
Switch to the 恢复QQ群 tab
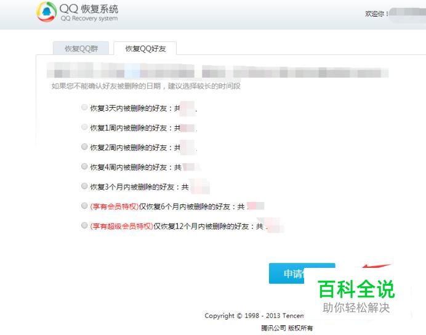pyautogui.click(x=81, y=49)
